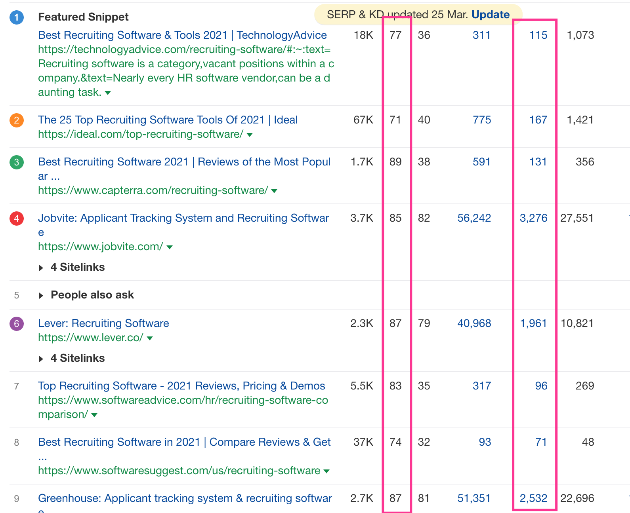The height and width of the screenshot is (513, 630).
Task: Open the dropdown arrow beside the ideal.com URL
Action: pos(250,135)
